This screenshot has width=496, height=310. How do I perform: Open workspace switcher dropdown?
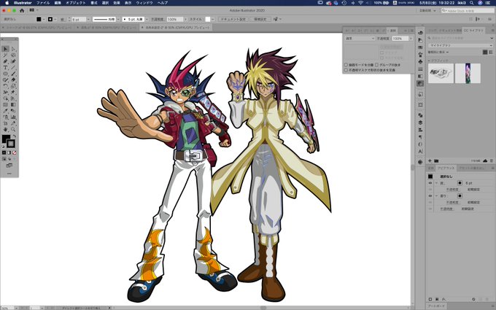(x=427, y=10)
